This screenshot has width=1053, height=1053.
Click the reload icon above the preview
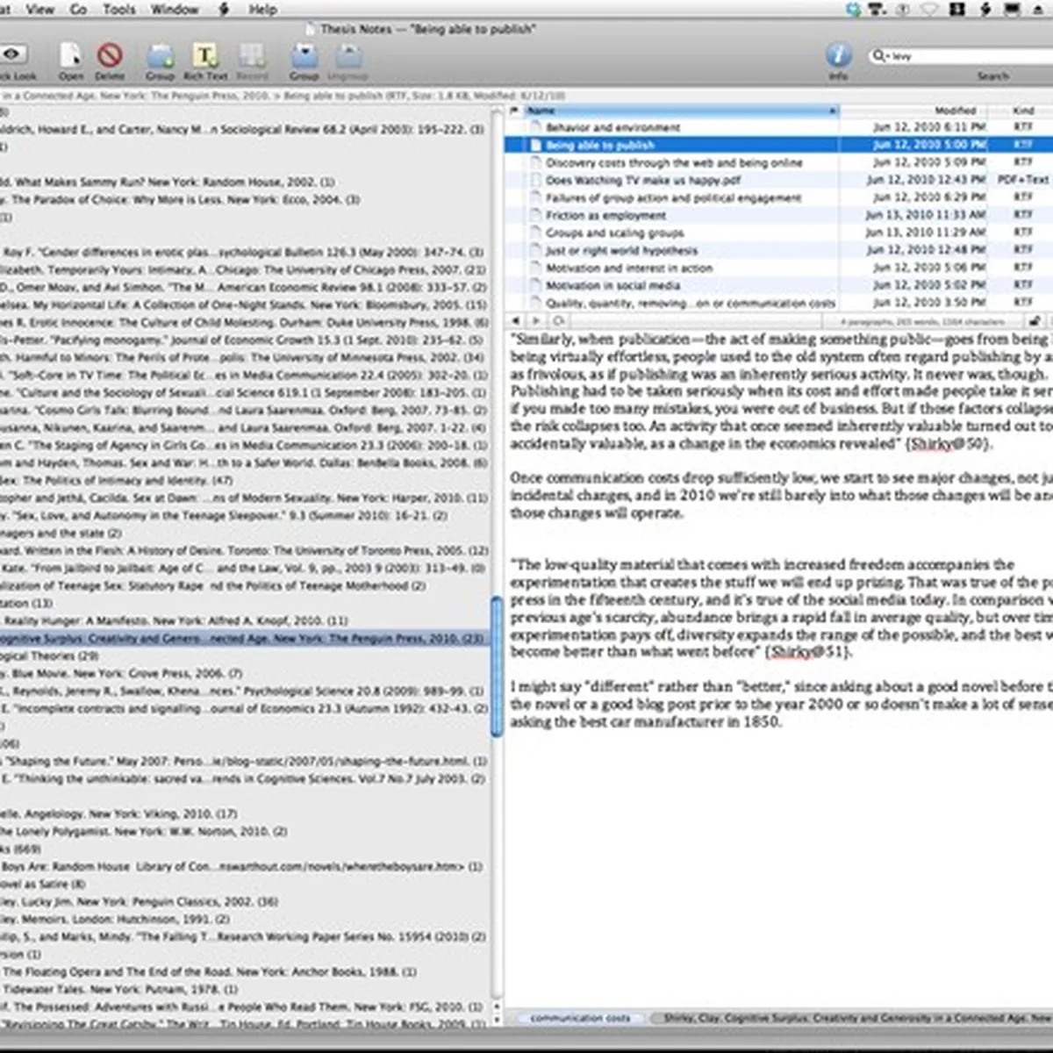pos(558,321)
